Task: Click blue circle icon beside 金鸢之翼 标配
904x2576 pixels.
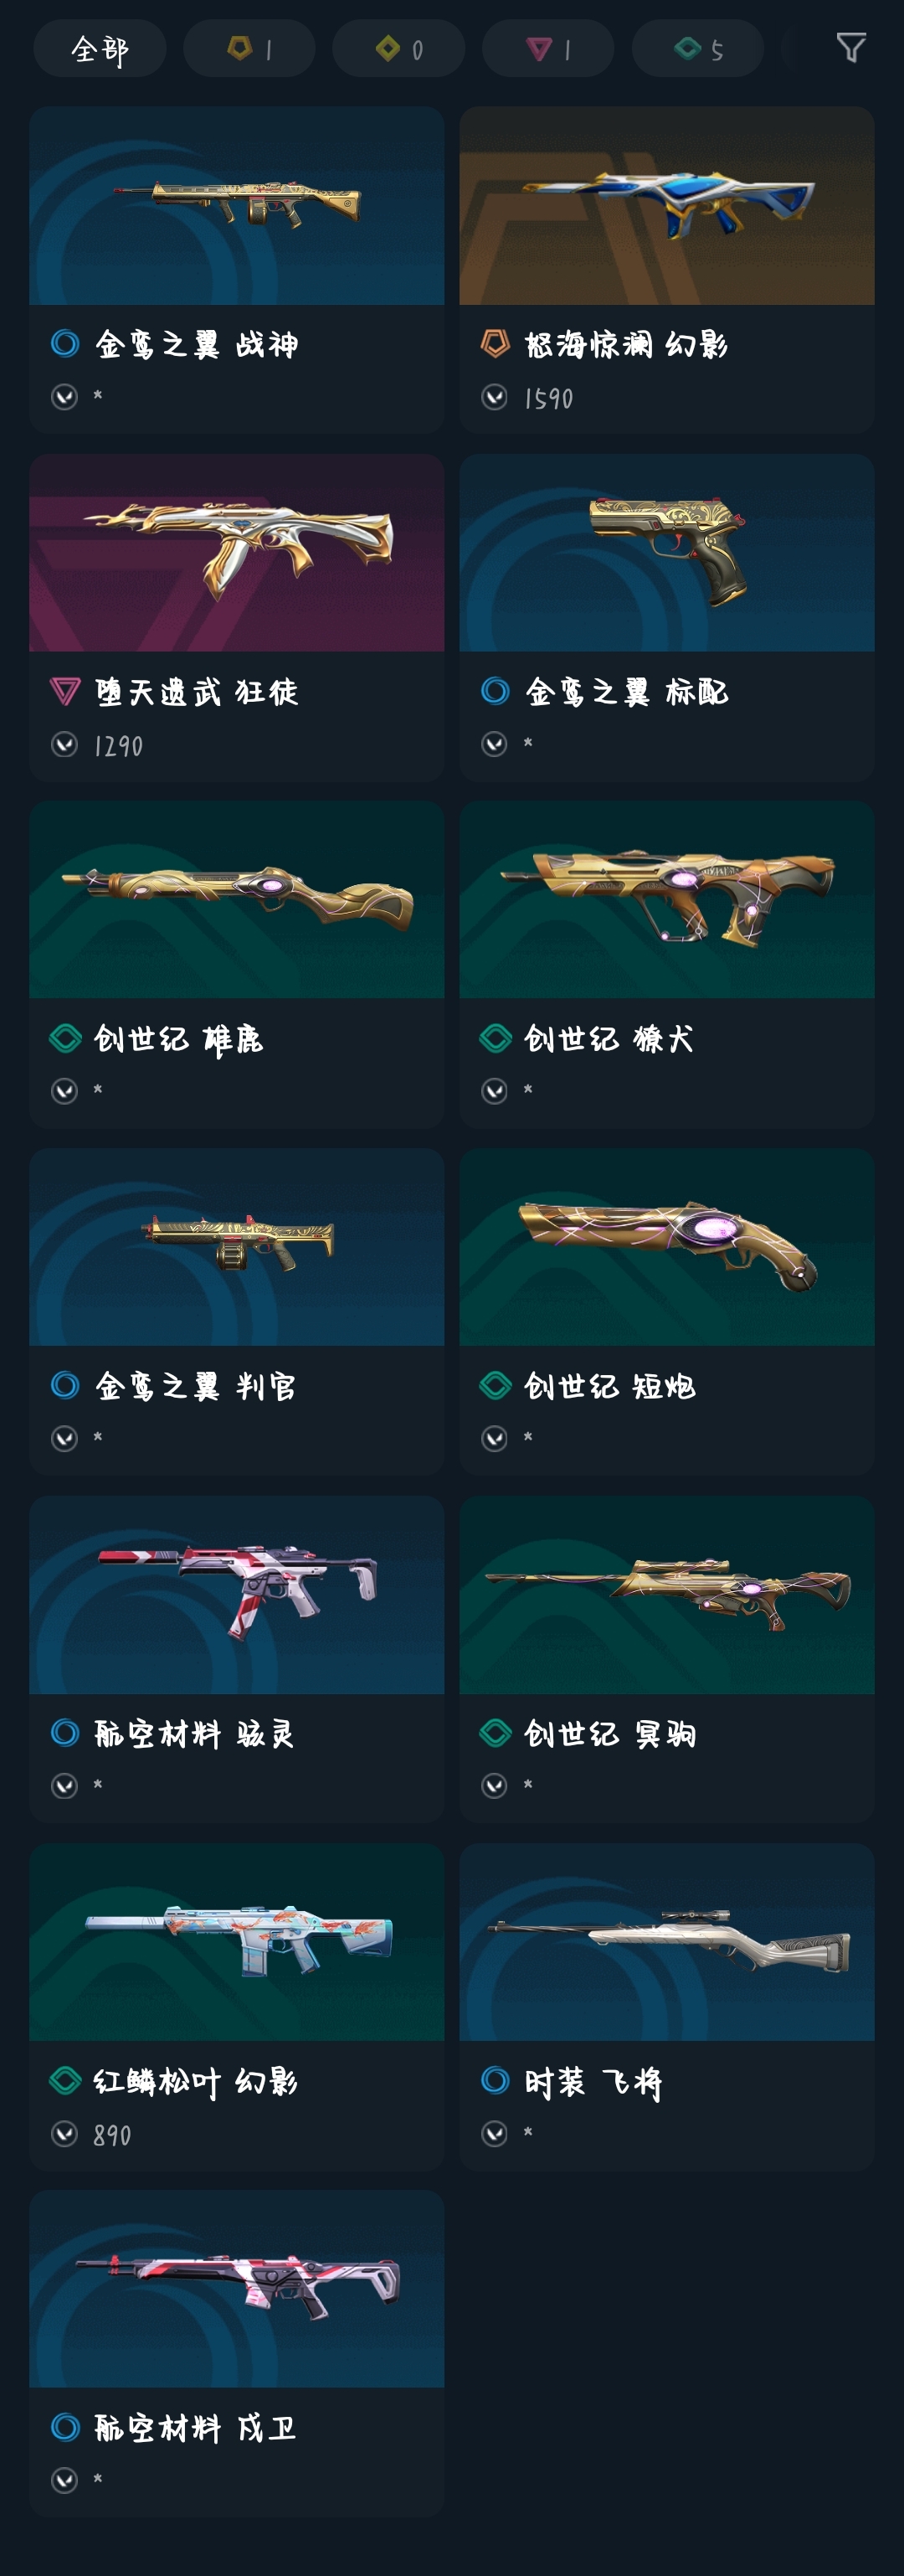Action: click(495, 691)
